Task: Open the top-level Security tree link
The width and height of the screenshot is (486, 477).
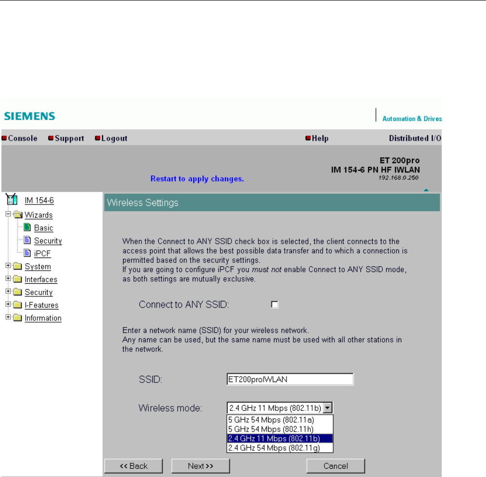Action: [39, 293]
